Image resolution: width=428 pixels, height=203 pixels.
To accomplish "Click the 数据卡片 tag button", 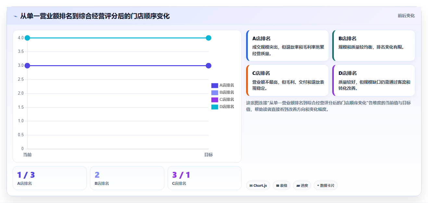I will [326, 185].
